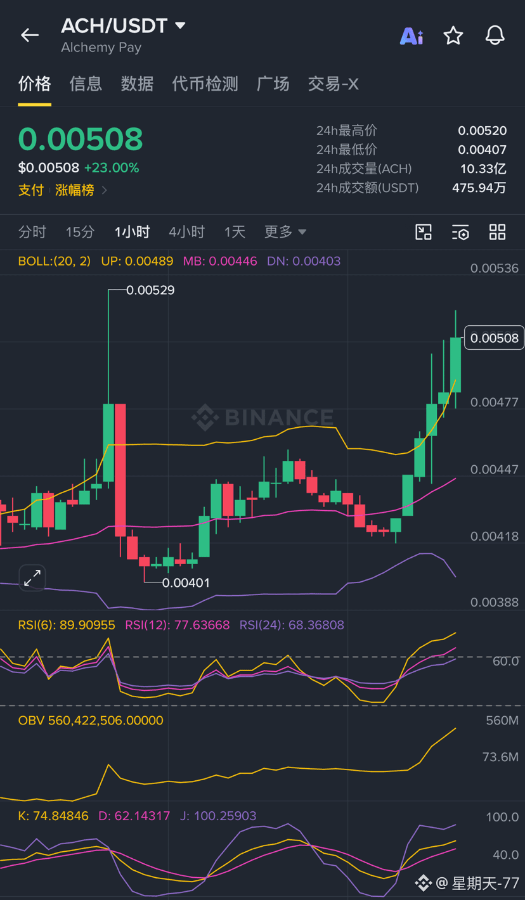The width and height of the screenshot is (525, 900).
Task: Add ACH/USDT to favorites with star
Action: 453,35
